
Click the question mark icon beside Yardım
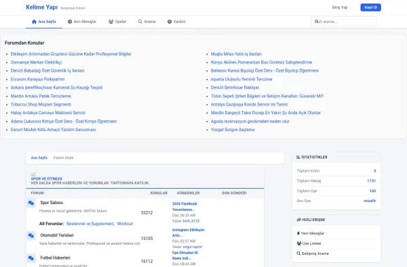pos(170,22)
